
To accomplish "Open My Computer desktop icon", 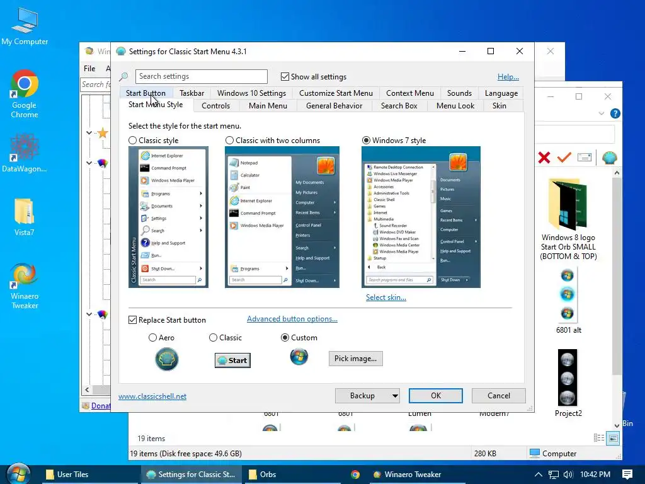I will point(25,28).
